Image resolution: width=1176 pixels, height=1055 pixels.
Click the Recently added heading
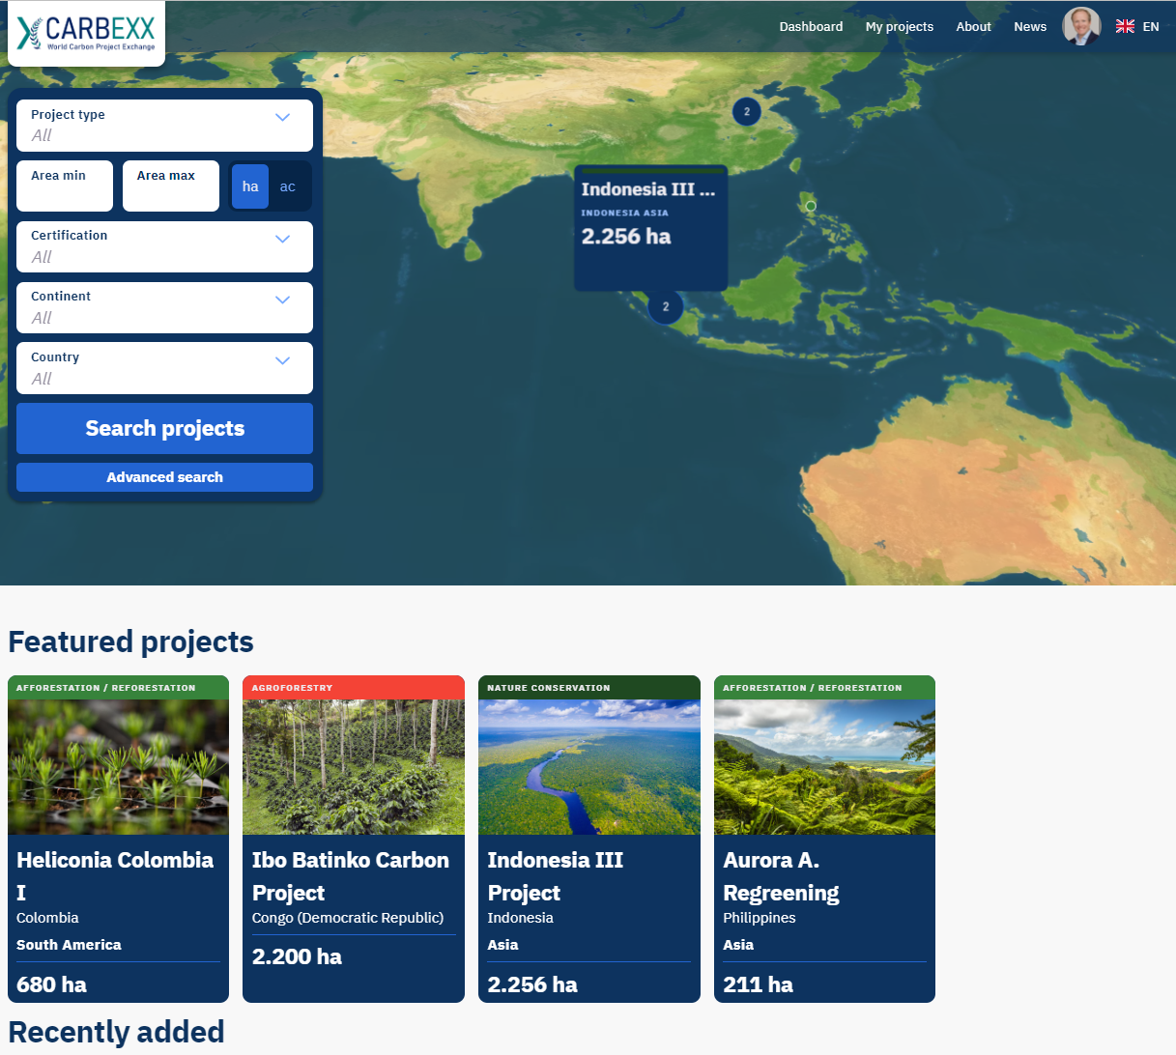[116, 1032]
